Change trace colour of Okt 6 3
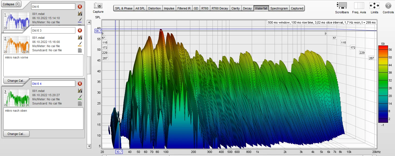The image size is (395, 156). click(80, 44)
